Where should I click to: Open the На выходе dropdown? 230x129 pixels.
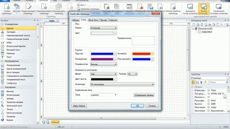click(x=122, y=85)
